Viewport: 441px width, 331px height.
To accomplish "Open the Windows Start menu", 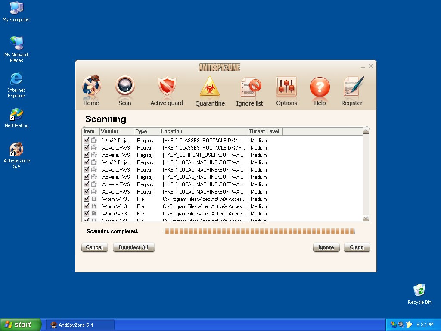I will [21, 325].
